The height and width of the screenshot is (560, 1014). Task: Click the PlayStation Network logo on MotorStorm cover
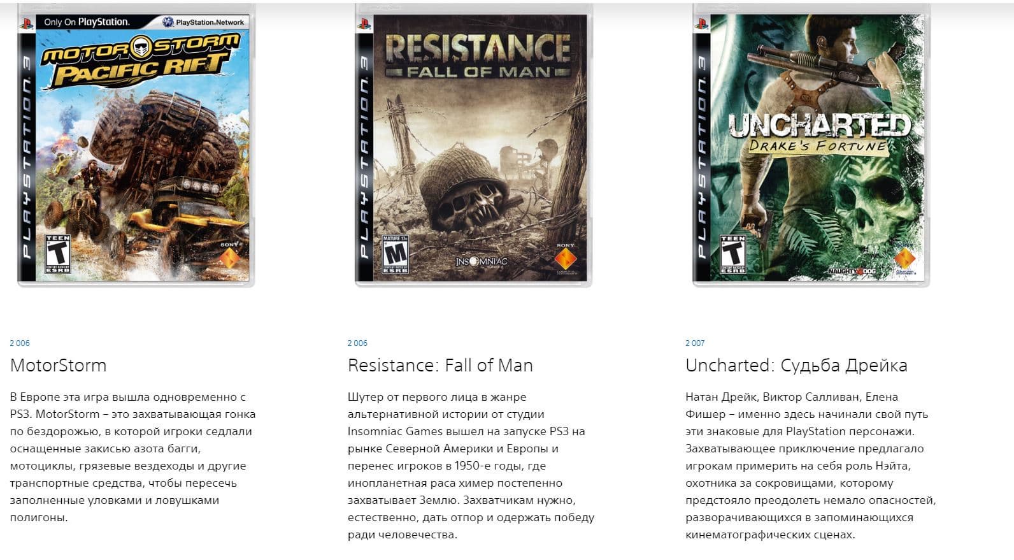[x=203, y=22]
